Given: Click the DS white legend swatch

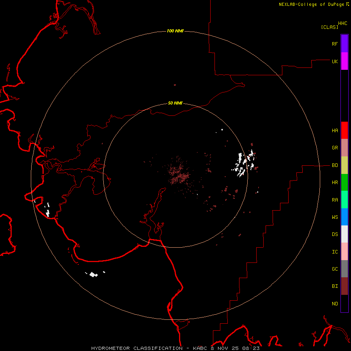Looking at the screenshot, I should pos(344,234).
